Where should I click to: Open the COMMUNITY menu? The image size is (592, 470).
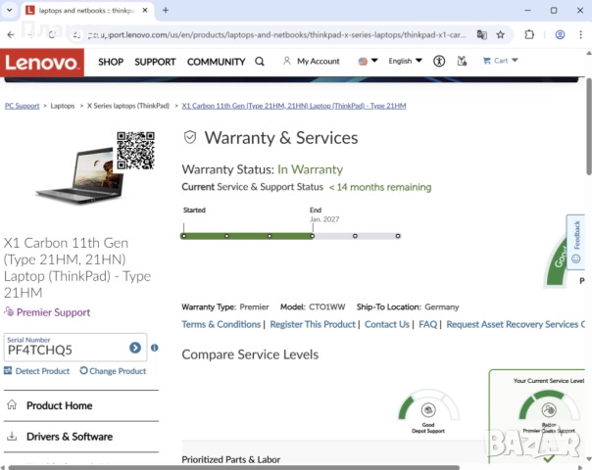(x=216, y=62)
